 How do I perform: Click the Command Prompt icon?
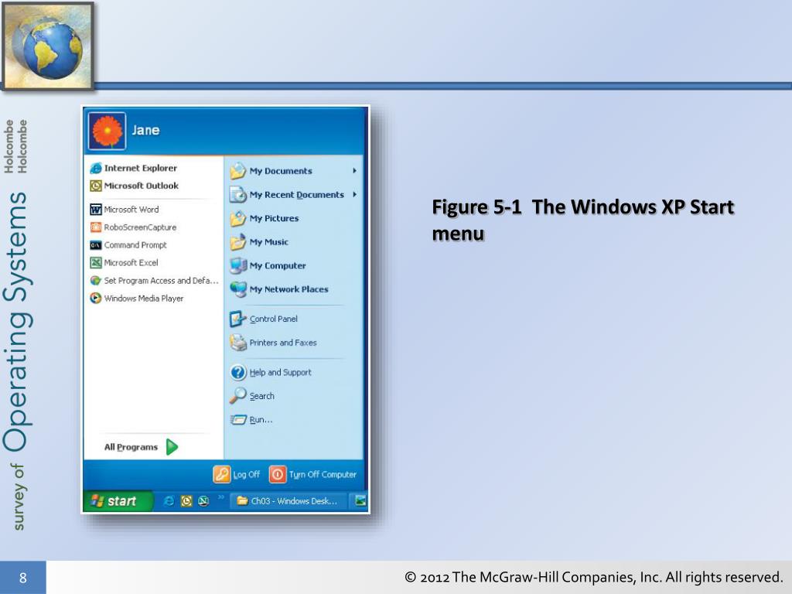coord(95,245)
